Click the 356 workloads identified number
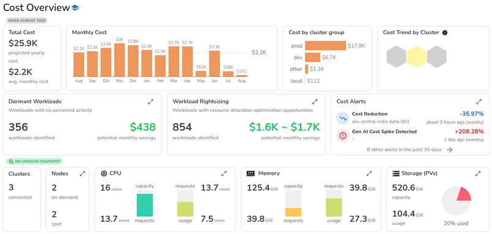The width and height of the screenshot is (492, 234). 18,127
